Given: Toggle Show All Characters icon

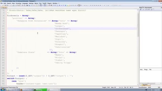Looking at the screenshot, I should [x=43, y=5].
